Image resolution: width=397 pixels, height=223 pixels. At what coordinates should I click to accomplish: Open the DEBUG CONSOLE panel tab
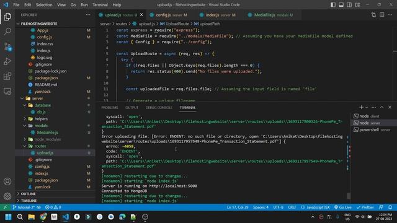coord(159,108)
